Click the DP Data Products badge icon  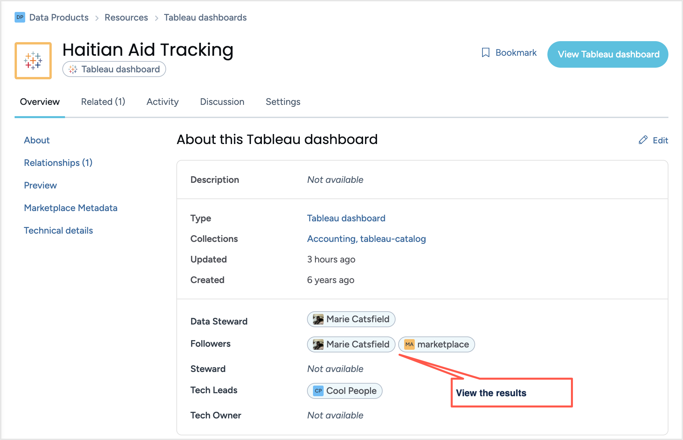coord(20,17)
